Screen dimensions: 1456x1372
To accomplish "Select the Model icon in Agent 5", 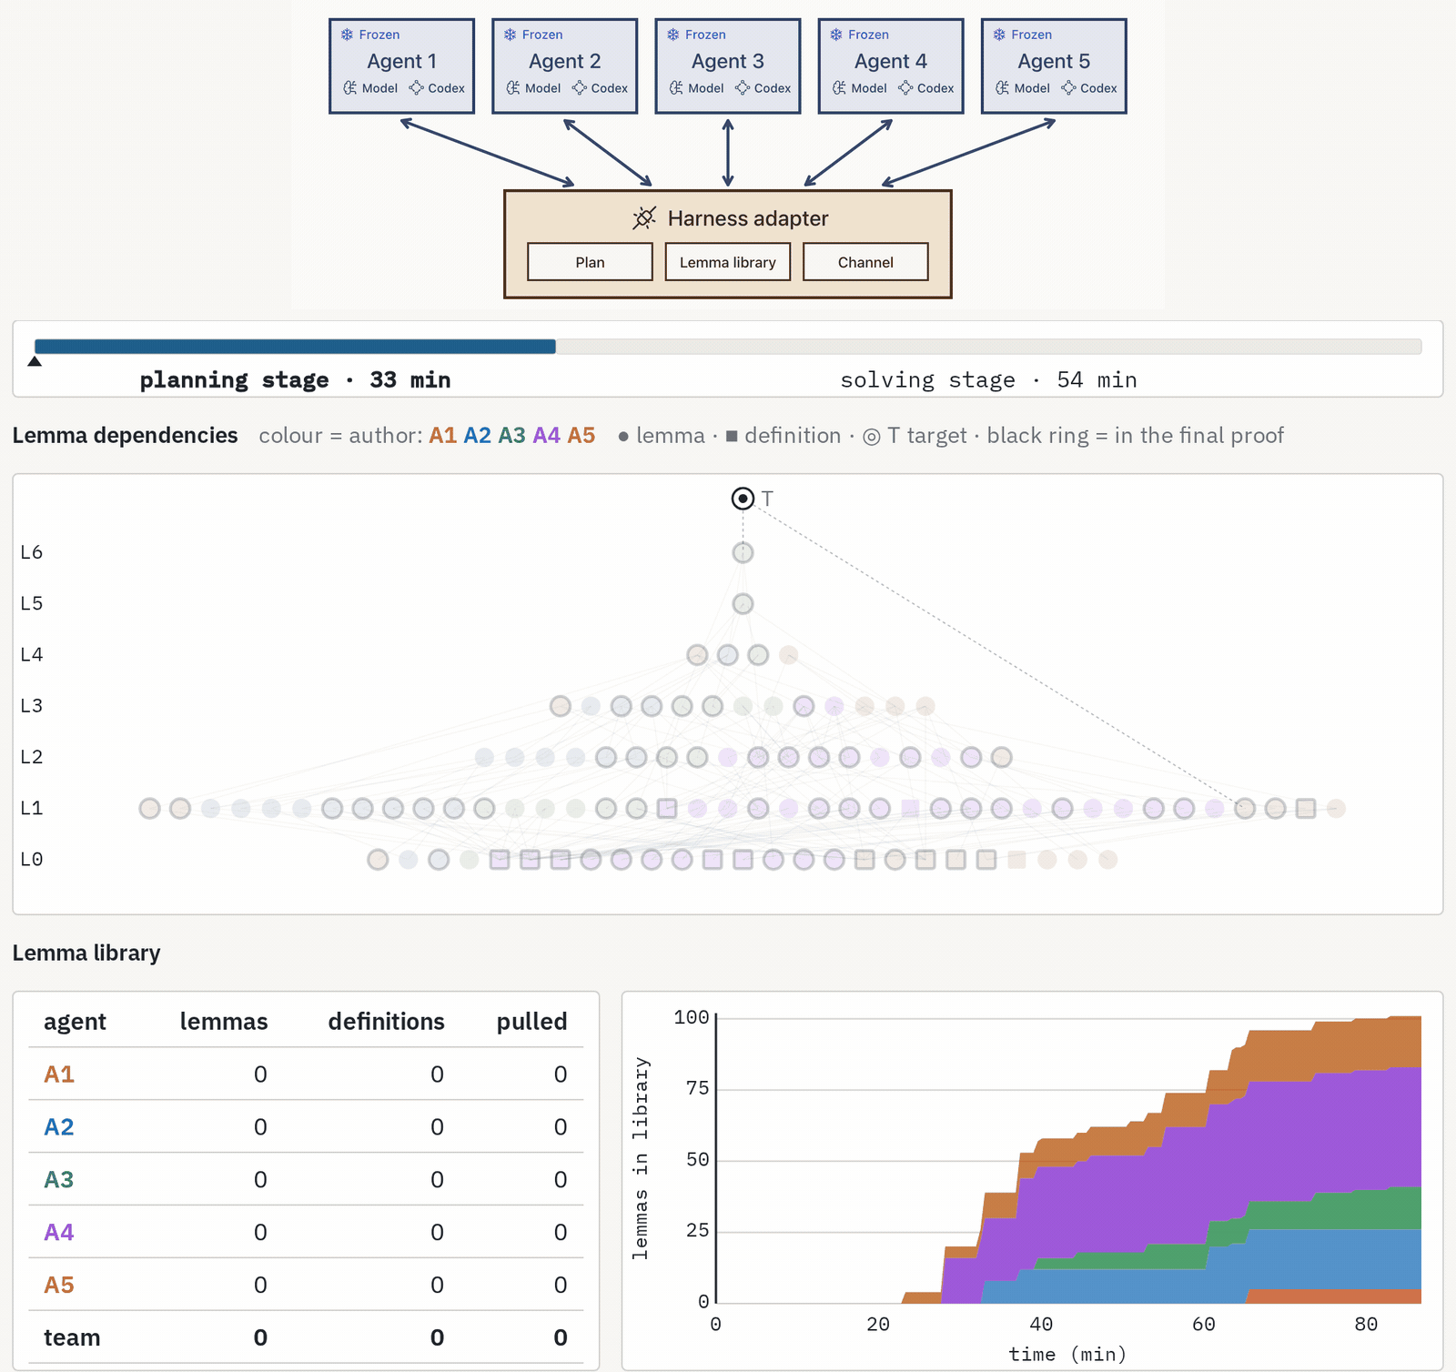I will click(x=1002, y=88).
